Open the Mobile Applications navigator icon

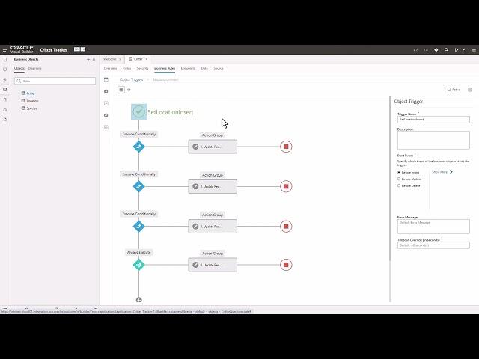point(5,60)
